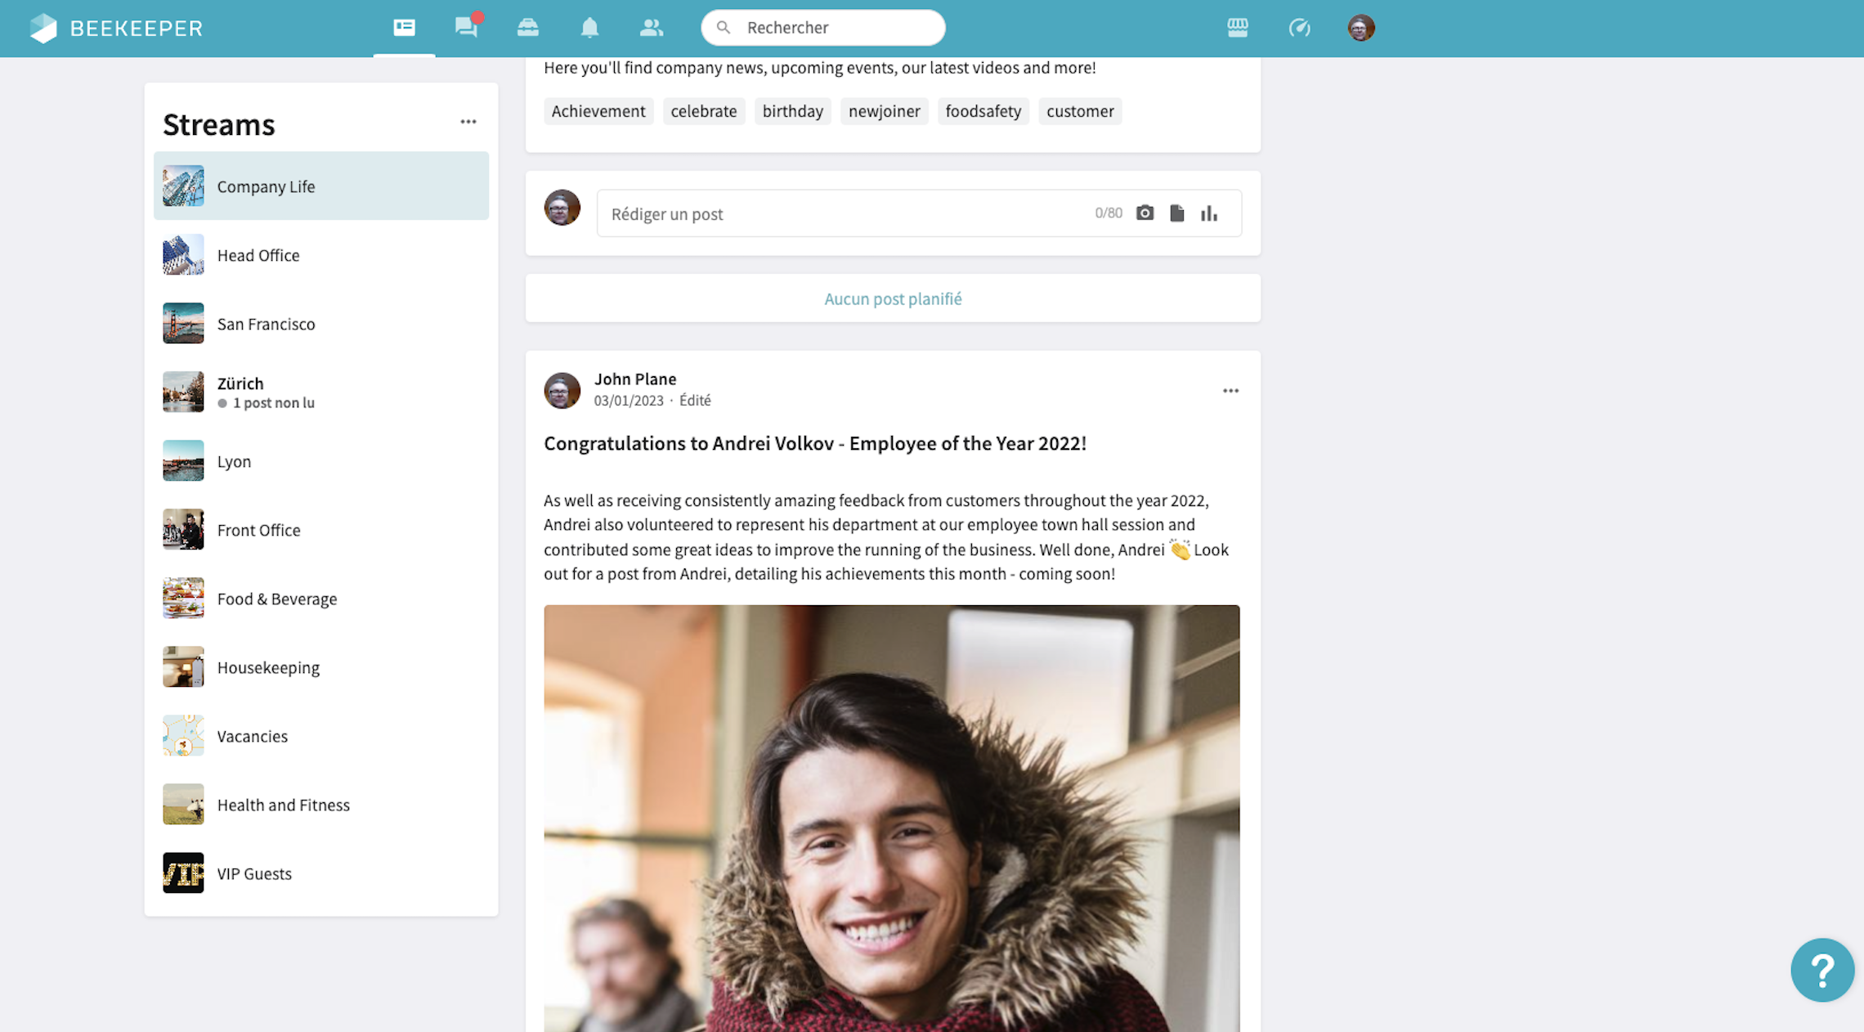Screen dimensions: 1864x1032
Task: Open the Aucun post planifié link
Action: pos(893,298)
